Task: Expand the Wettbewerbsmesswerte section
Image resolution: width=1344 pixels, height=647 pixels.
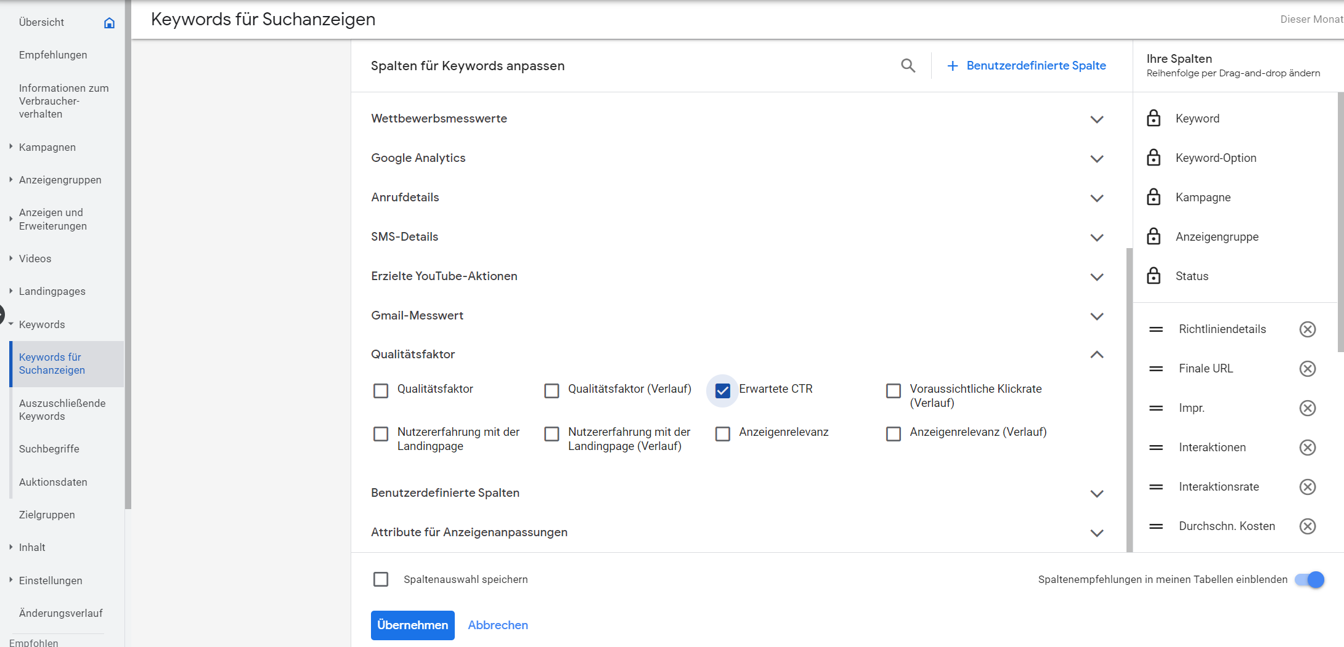Action: (1096, 119)
